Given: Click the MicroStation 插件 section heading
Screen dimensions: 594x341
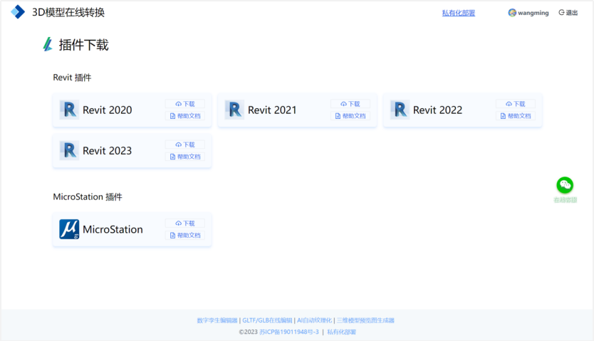Looking at the screenshot, I should coord(88,196).
